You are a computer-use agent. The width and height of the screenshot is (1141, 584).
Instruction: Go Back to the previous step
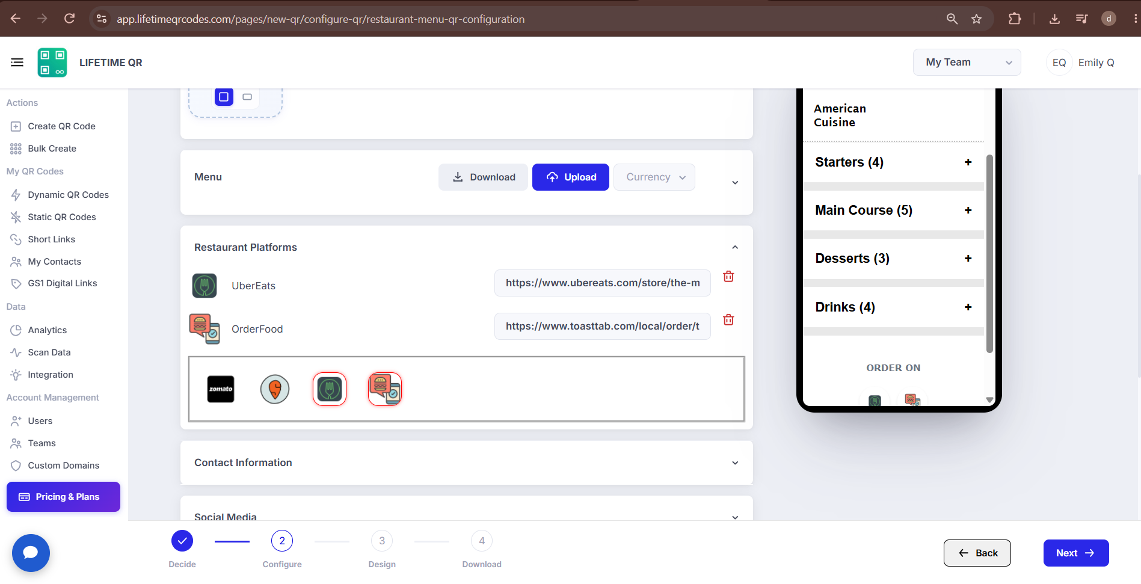(x=977, y=553)
